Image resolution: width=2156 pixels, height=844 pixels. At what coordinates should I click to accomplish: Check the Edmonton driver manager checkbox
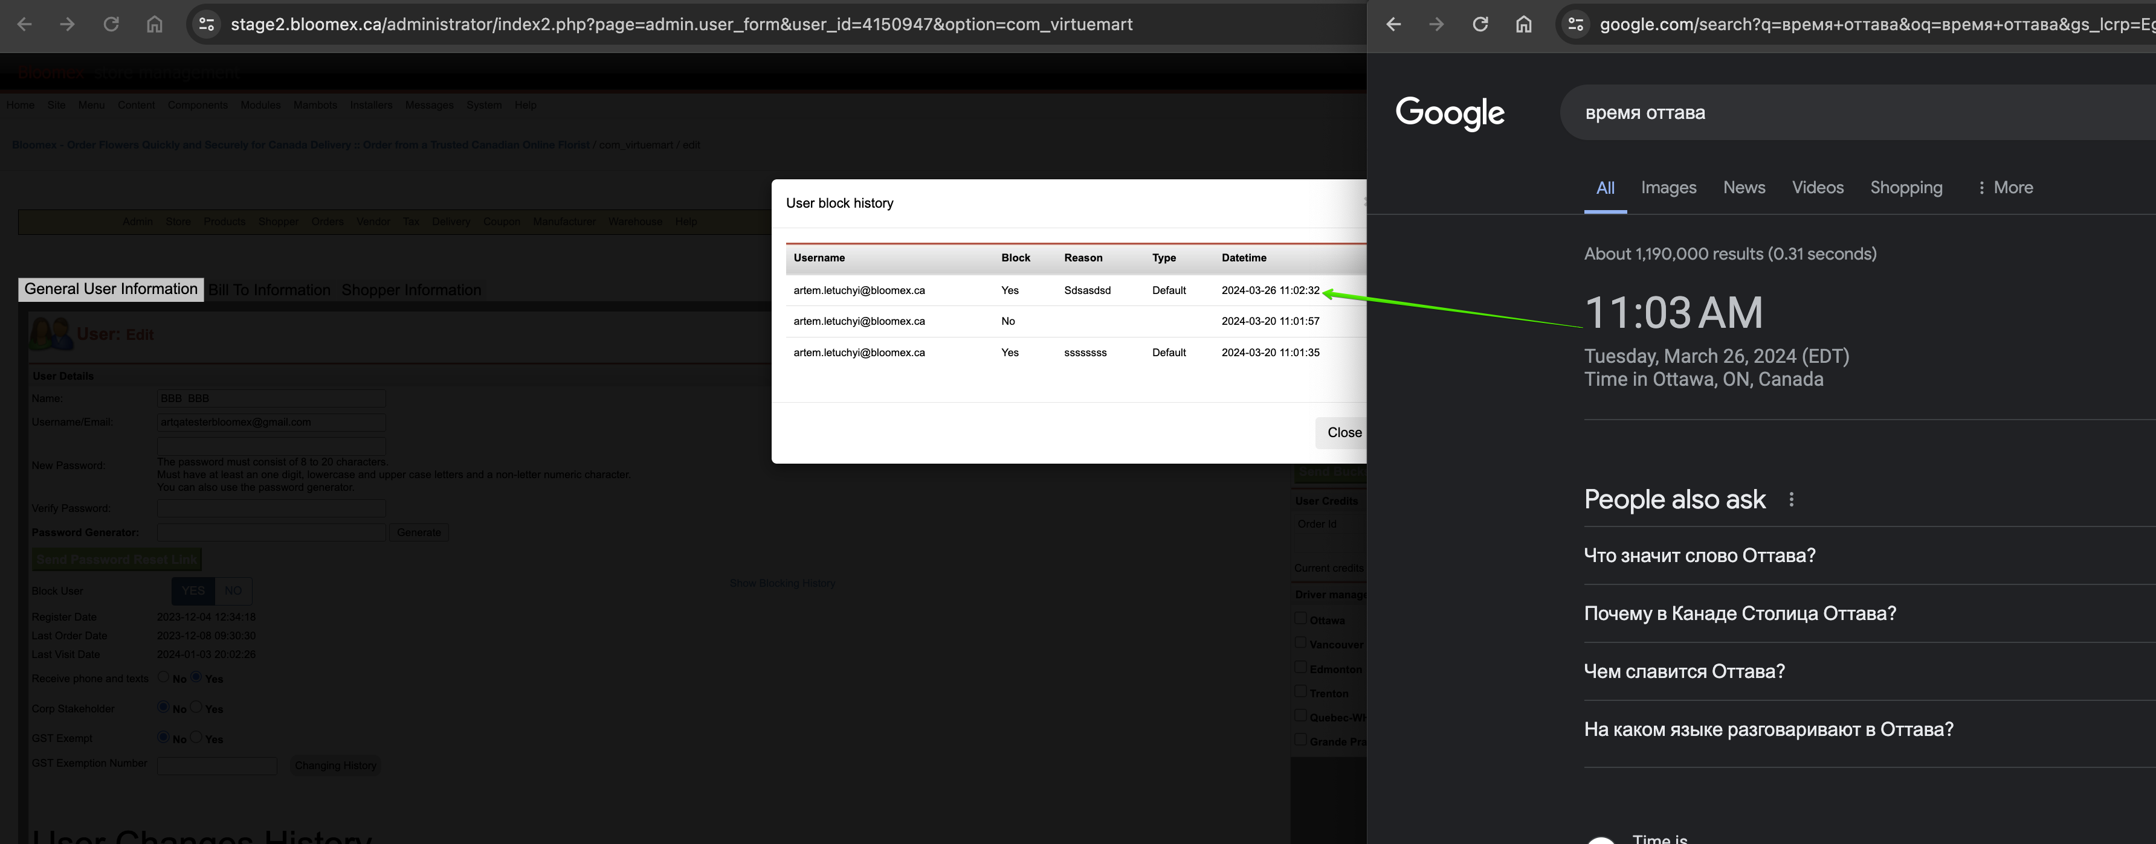pos(1300,667)
